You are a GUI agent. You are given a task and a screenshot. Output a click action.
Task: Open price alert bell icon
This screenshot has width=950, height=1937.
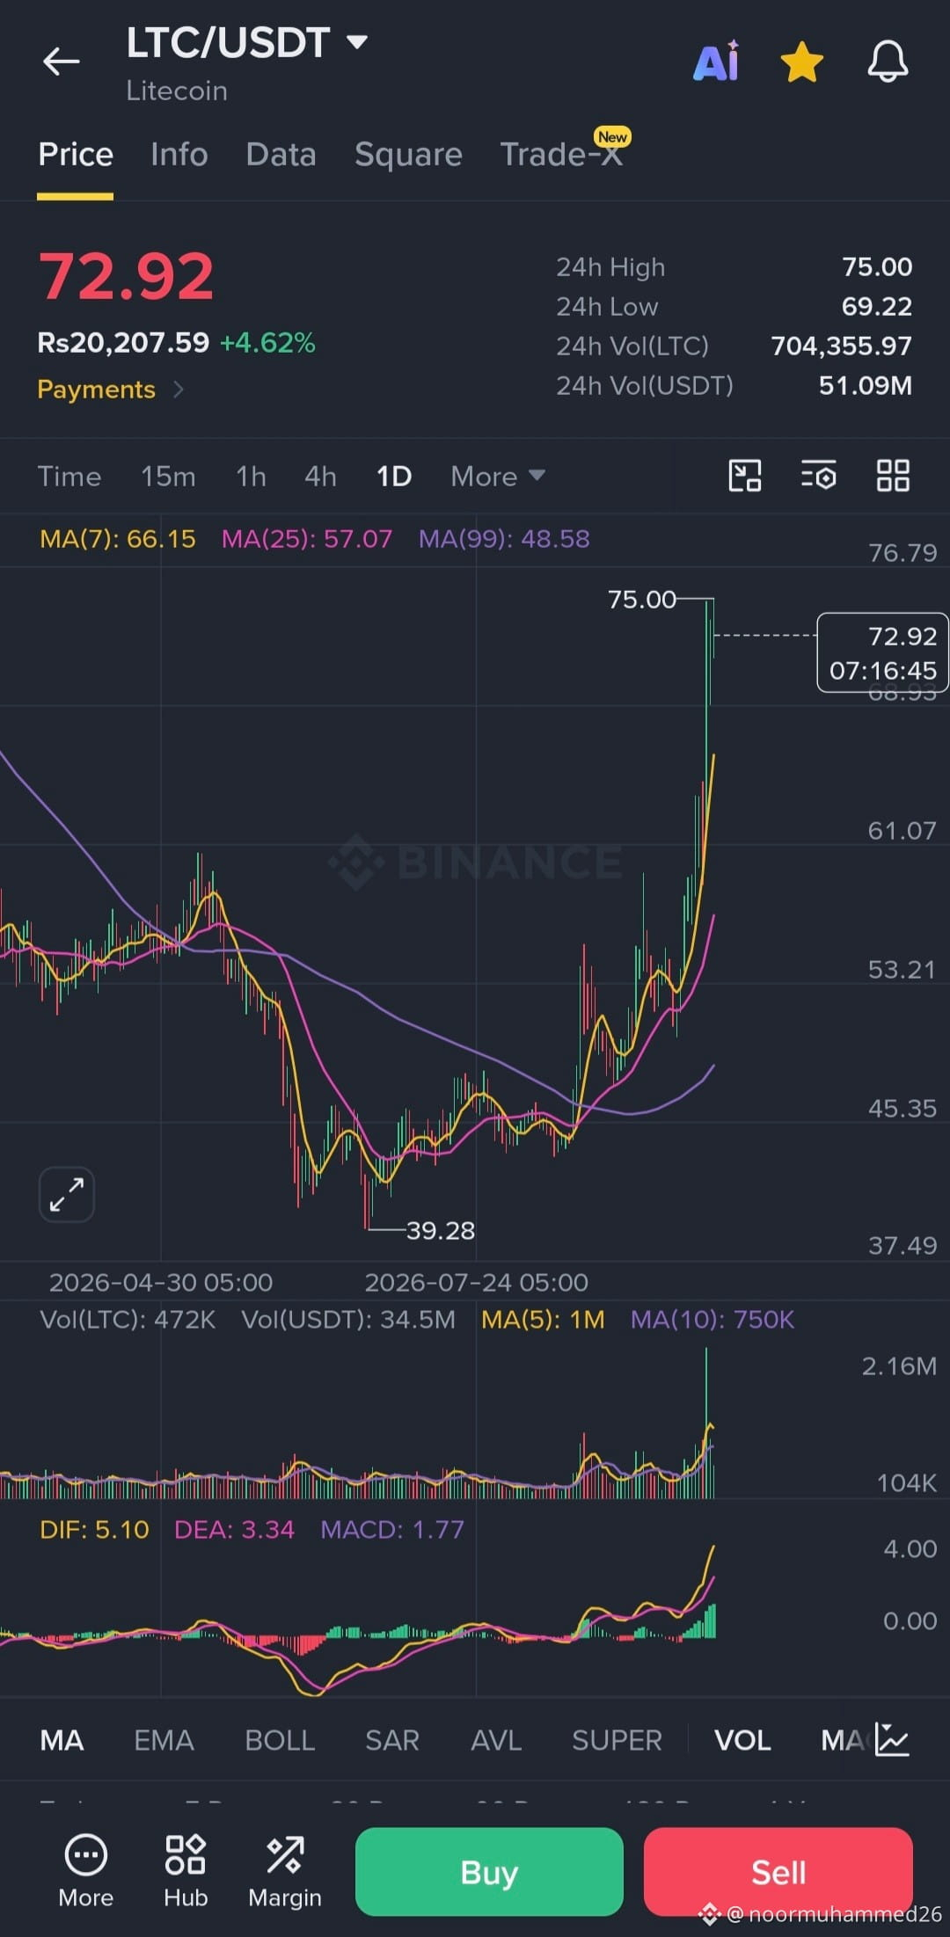coord(888,62)
